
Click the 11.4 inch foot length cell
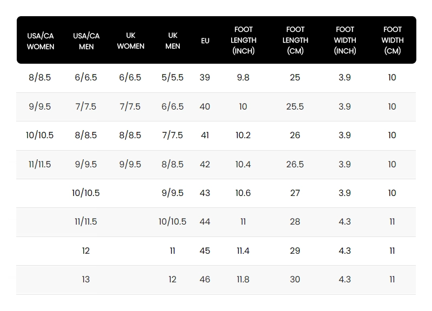(x=243, y=251)
